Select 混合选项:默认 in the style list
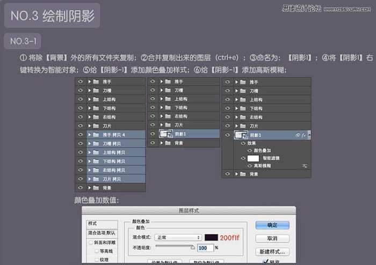This screenshot has height=265, width=376. tap(102, 233)
